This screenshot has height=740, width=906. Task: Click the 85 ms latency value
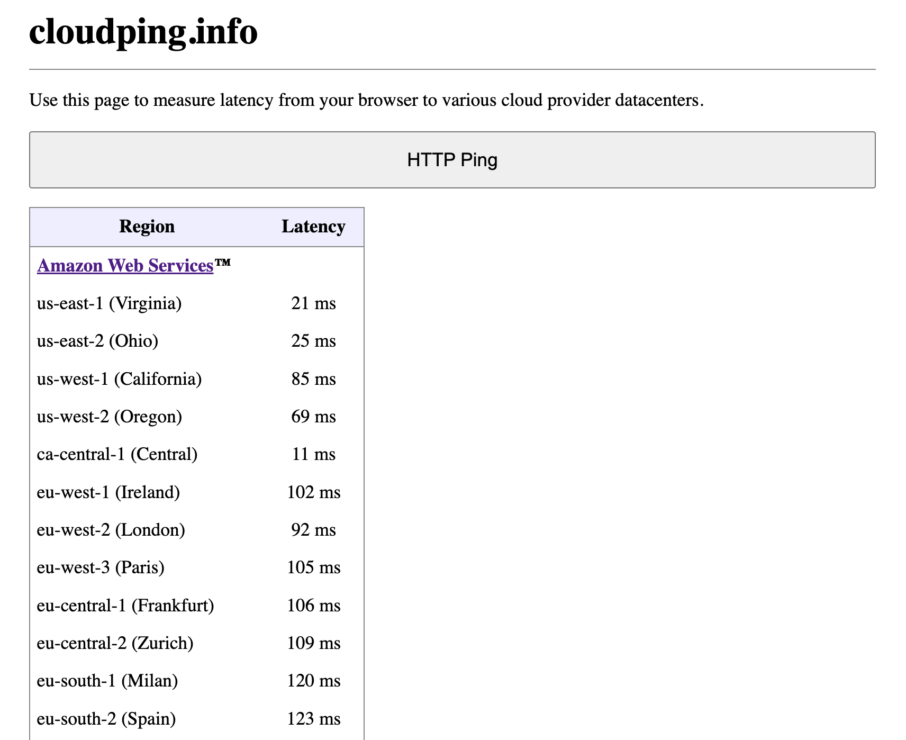pos(313,379)
